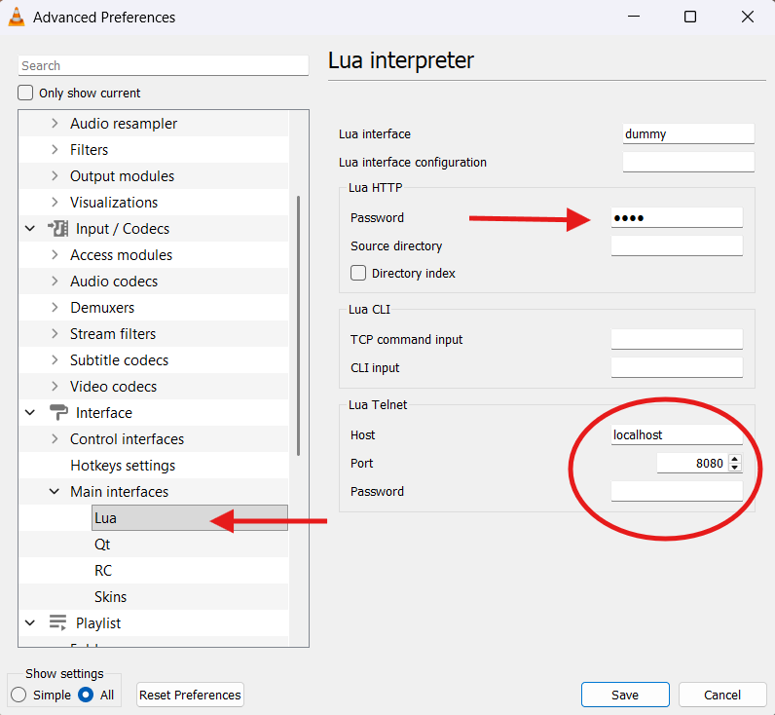Click the Input / Codecs category icon
Image resolution: width=775 pixels, height=715 pixels.
point(57,229)
